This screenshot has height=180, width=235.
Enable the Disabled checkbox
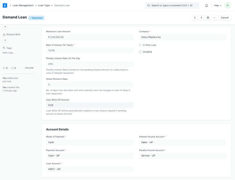click(x=140, y=52)
